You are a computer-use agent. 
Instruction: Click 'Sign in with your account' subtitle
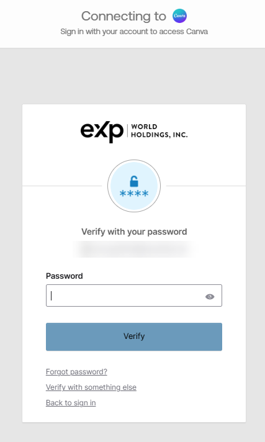pyautogui.click(x=134, y=32)
